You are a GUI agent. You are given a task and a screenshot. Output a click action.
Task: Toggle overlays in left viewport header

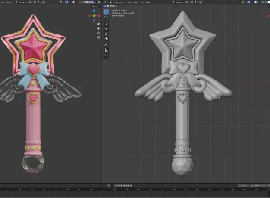tap(73, 2)
